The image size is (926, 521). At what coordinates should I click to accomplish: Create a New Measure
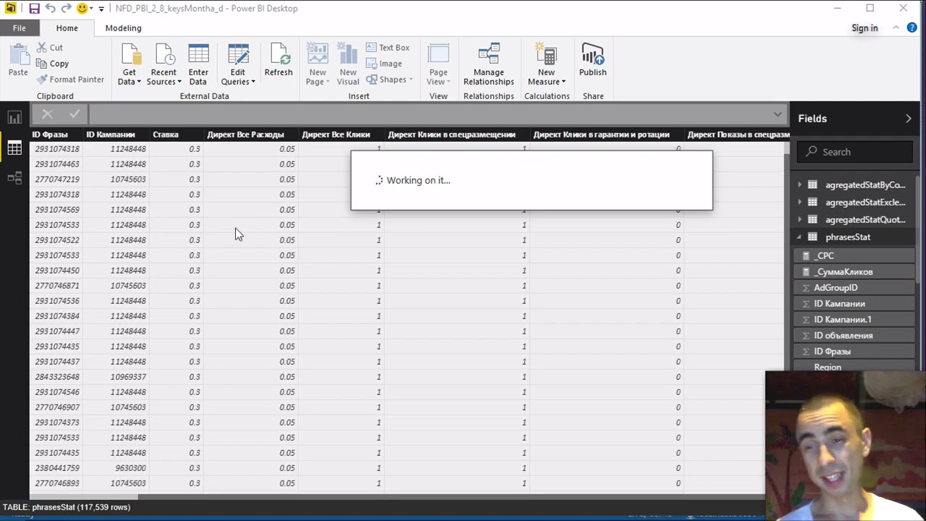[546, 65]
